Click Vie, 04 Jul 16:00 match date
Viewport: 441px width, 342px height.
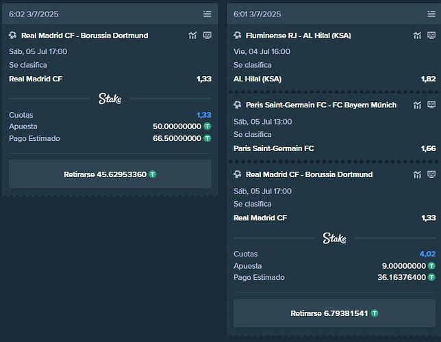tap(262, 51)
